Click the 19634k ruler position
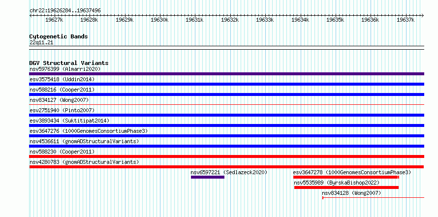438x217 pixels. coord(300,20)
